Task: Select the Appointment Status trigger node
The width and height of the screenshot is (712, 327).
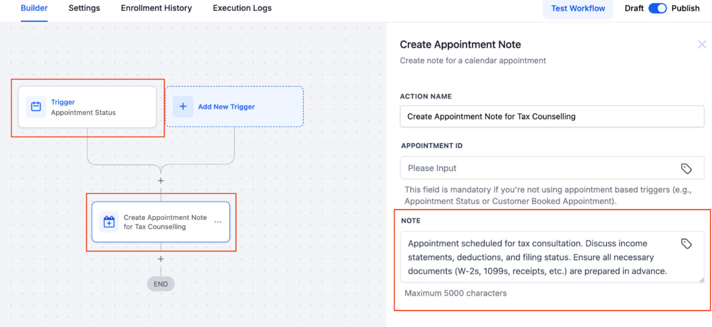Action: click(87, 107)
